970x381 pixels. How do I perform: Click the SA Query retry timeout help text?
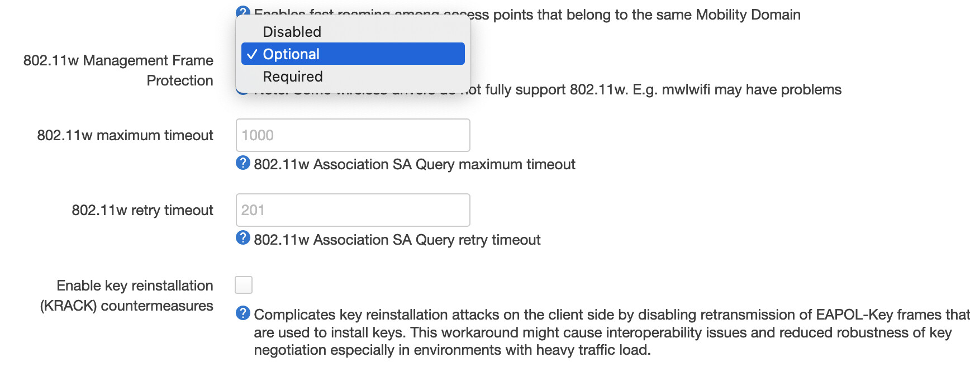[397, 240]
